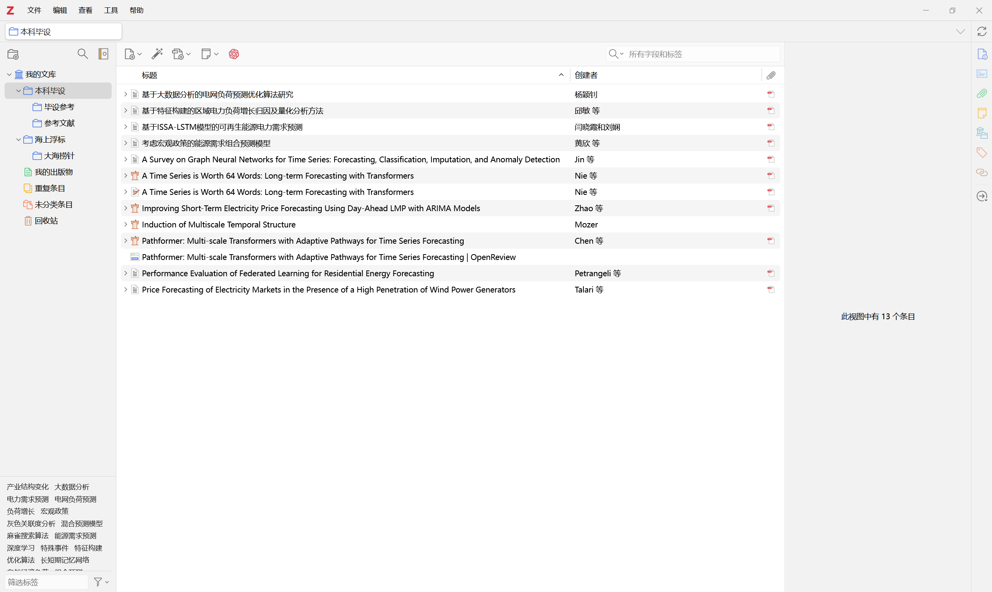Click the 创建者 column header
This screenshot has width=992, height=592.
(x=586, y=75)
